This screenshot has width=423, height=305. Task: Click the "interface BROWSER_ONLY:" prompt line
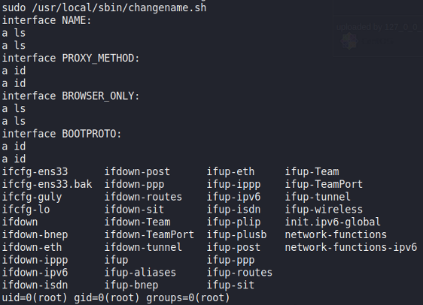pyautogui.click(x=71, y=96)
